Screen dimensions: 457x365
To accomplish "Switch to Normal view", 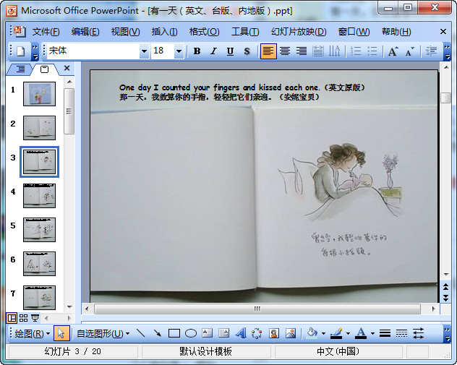I will [x=12, y=318].
